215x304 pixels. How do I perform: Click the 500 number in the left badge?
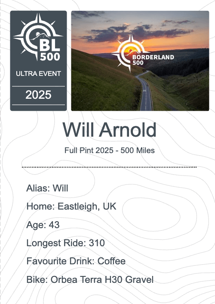(x=50, y=56)
